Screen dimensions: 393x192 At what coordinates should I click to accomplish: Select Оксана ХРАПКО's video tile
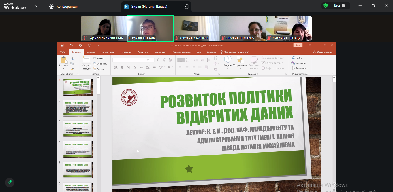(x=196, y=28)
